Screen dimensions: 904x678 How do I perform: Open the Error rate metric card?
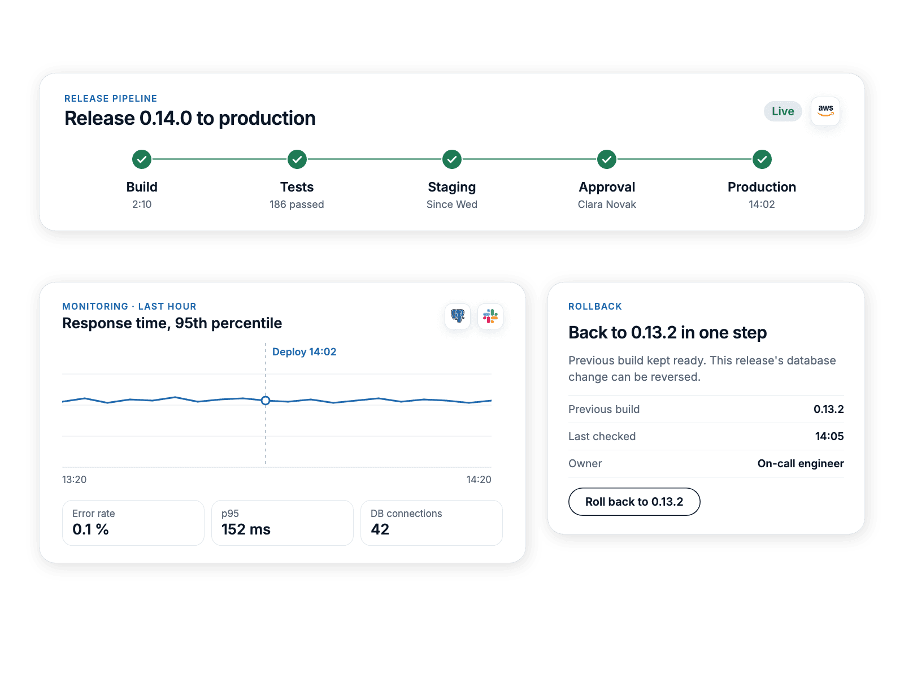[133, 523]
